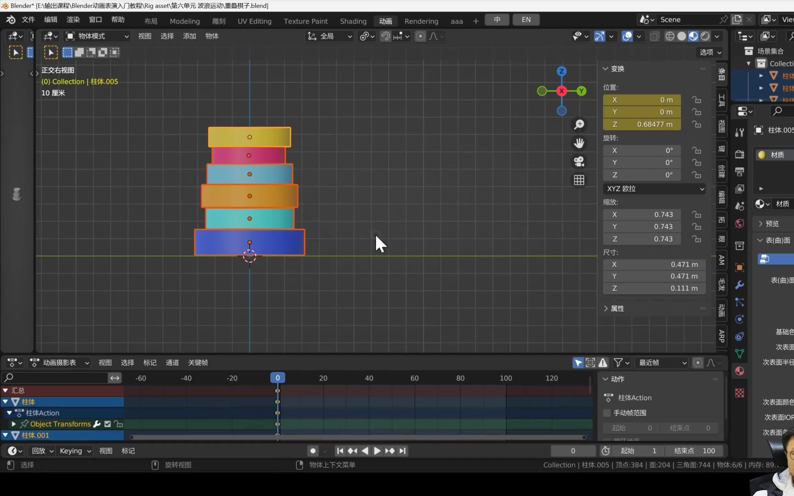Click the Keying popover button
The image size is (794, 496).
pyautogui.click(x=75, y=451)
